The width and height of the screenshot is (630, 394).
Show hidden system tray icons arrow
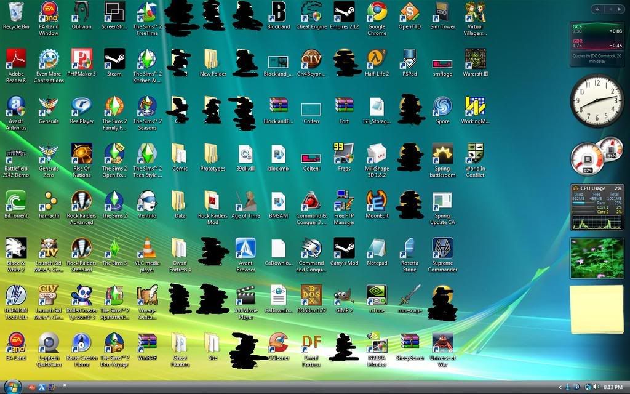click(x=560, y=388)
